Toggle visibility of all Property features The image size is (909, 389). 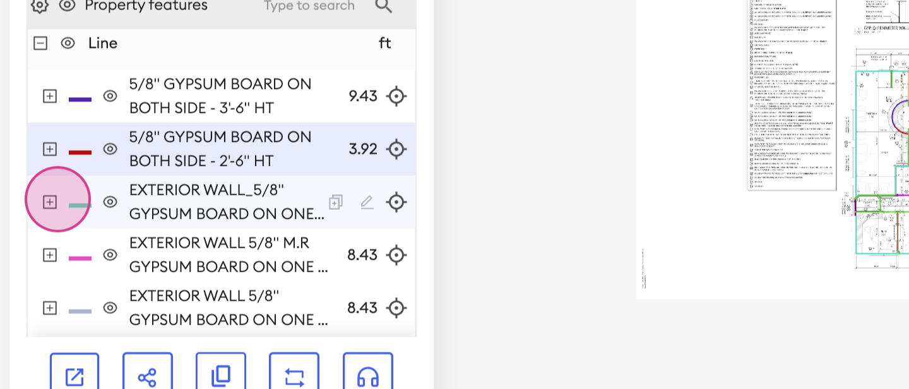(x=68, y=6)
